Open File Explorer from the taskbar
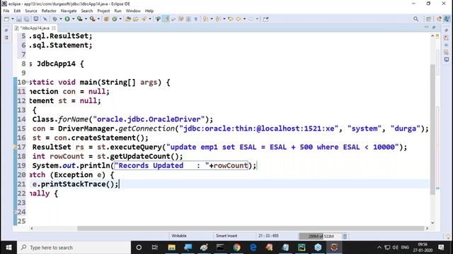The width and height of the screenshot is (453, 254). (x=171, y=248)
